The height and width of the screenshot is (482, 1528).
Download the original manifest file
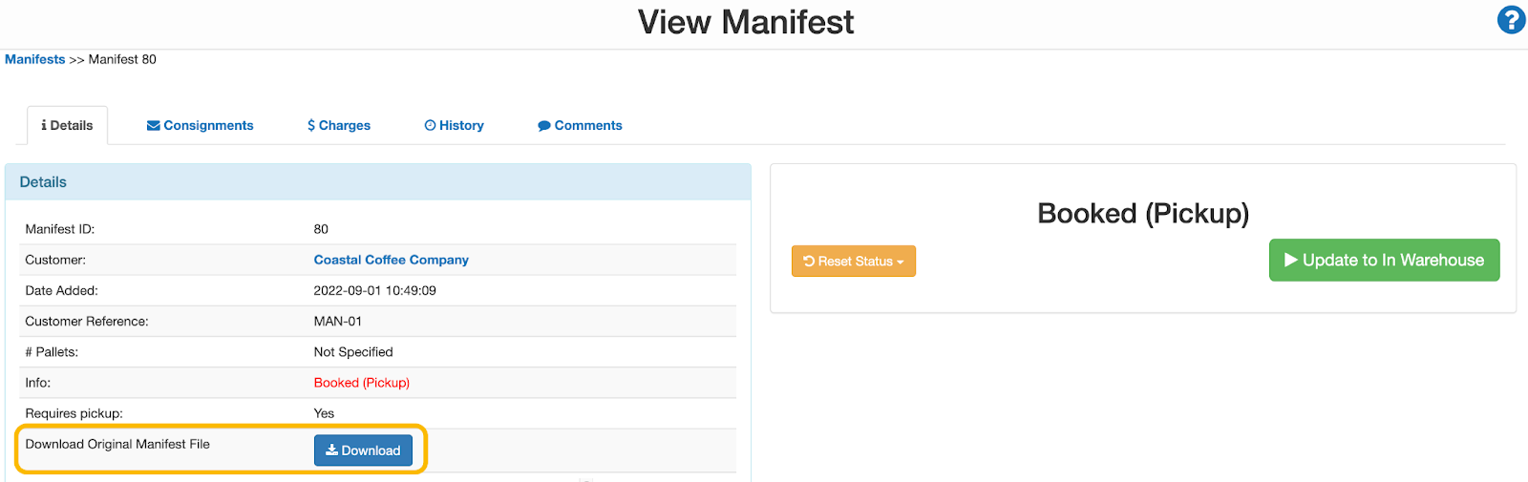click(x=363, y=451)
